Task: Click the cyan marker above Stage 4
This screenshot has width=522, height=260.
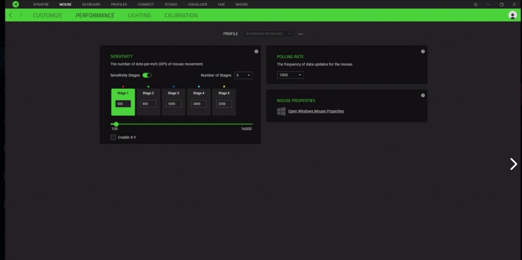Action: tap(199, 86)
